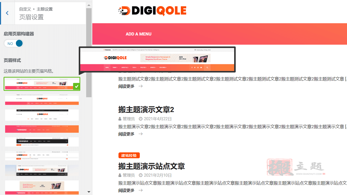Open the 搬主题演示文章2 post title

(146, 110)
